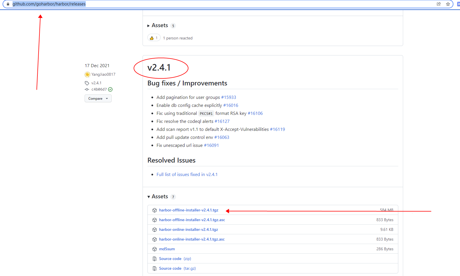
Task: Open the v2.4.1 release title
Action: pyautogui.click(x=159, y=67)
